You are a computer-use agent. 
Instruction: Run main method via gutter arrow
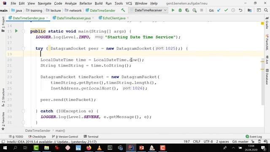[16, 31]
